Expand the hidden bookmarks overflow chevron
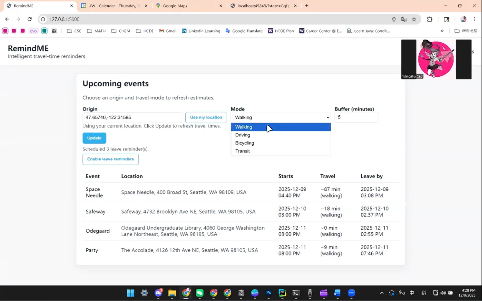482x301 pixels. [442, 31]
